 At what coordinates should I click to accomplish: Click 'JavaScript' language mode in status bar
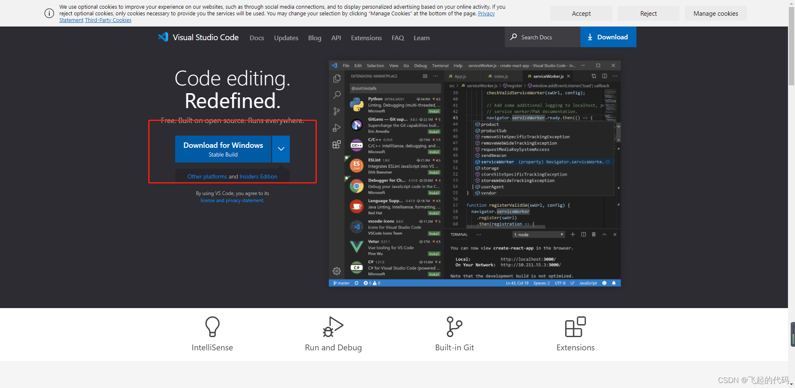point(588,283)
